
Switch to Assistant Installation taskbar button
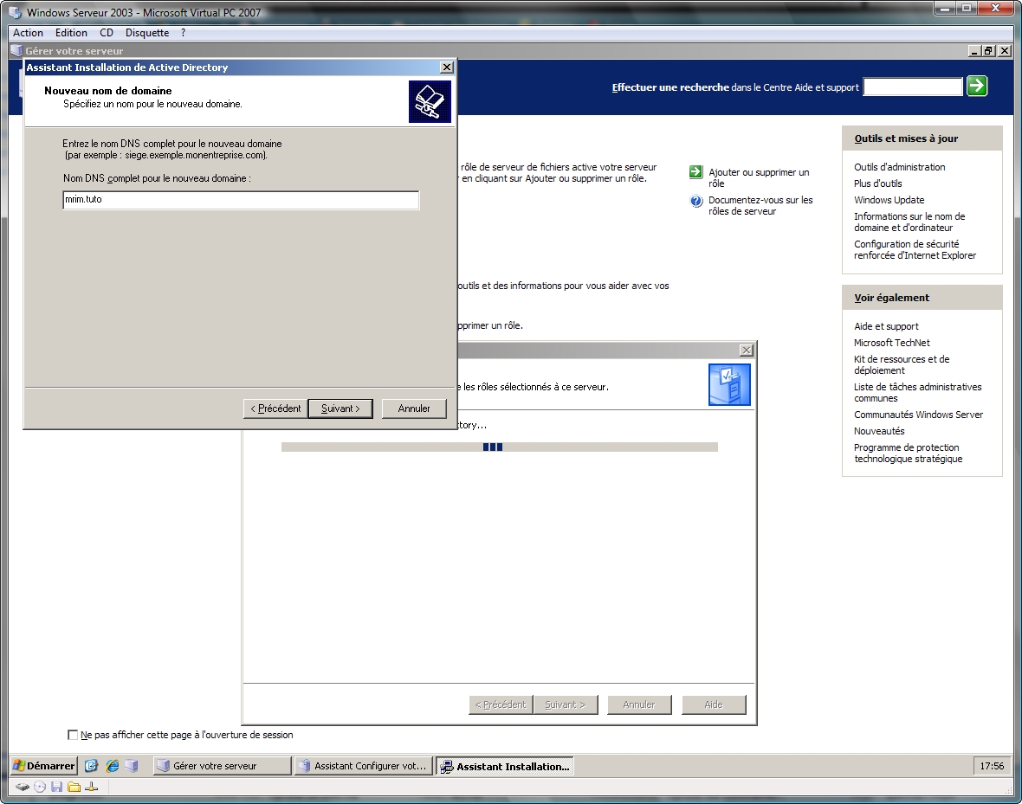(504, 766)
